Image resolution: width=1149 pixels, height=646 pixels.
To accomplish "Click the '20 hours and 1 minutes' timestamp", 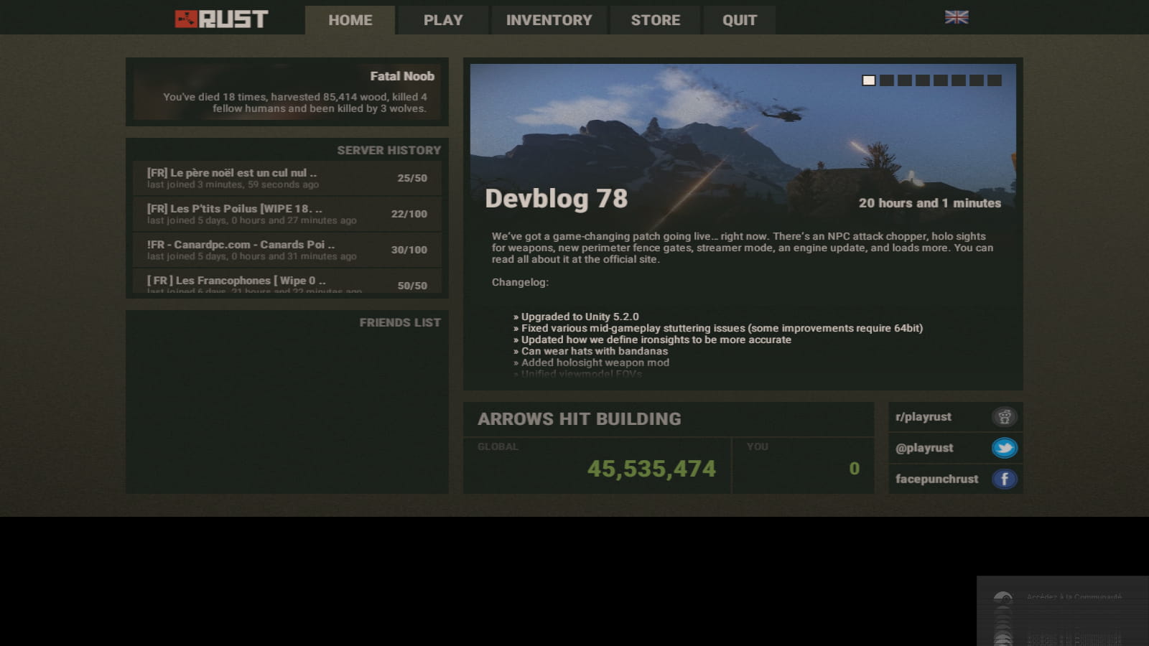I will tap(929, 203).
